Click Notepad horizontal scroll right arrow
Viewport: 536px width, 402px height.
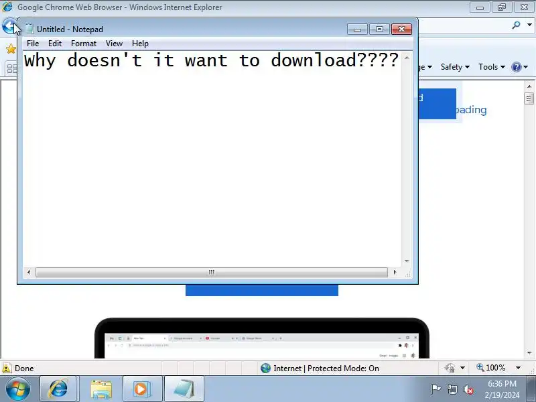[395, 273]
